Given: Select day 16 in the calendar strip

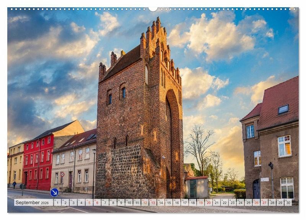Looking at the screenshot, I should click(x=176, y=202).
